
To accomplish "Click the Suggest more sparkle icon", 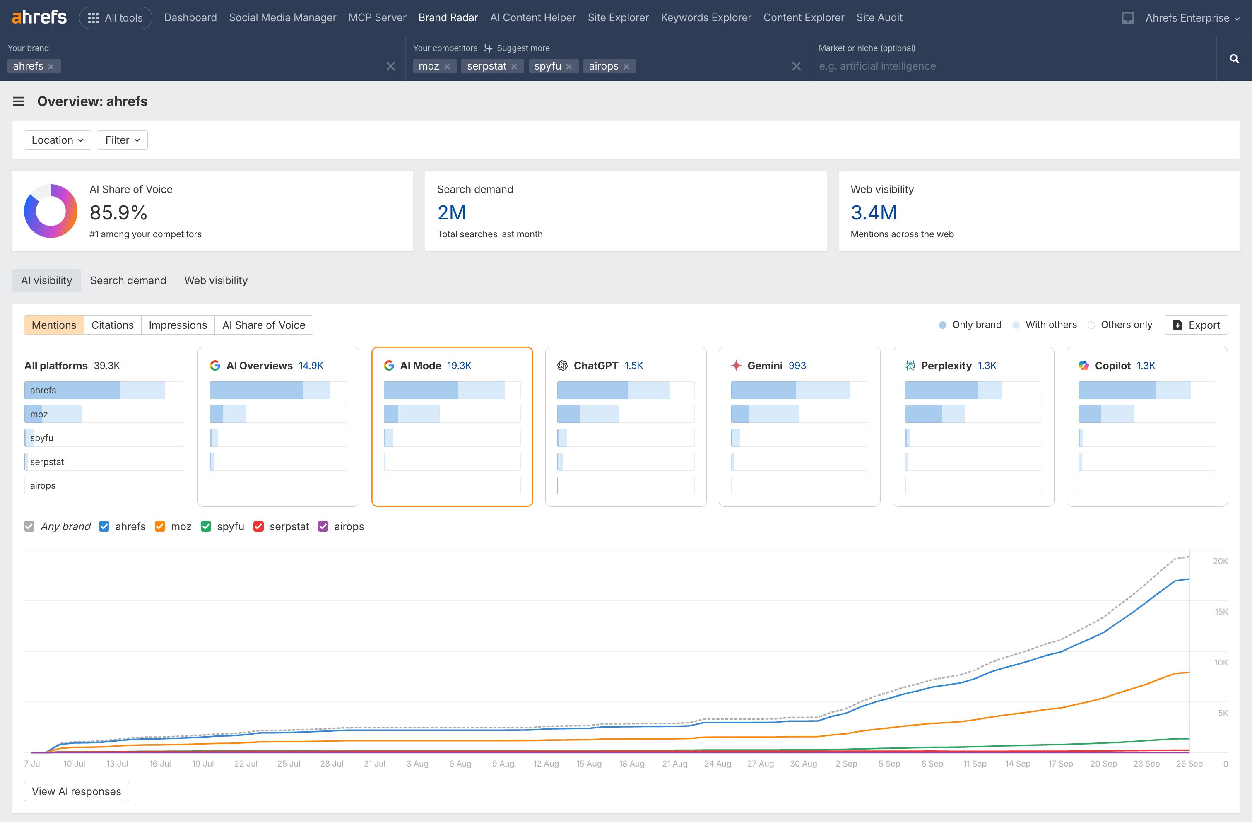I will click(488, 48).
